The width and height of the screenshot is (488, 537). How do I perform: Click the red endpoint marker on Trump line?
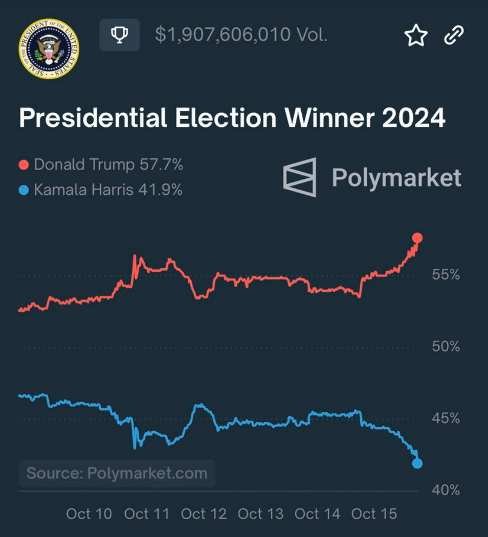tap(417, 238)
